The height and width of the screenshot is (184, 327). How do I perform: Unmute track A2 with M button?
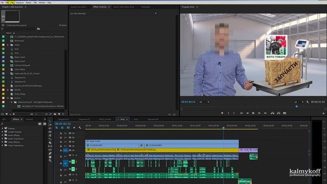click(x=73, y=162)
